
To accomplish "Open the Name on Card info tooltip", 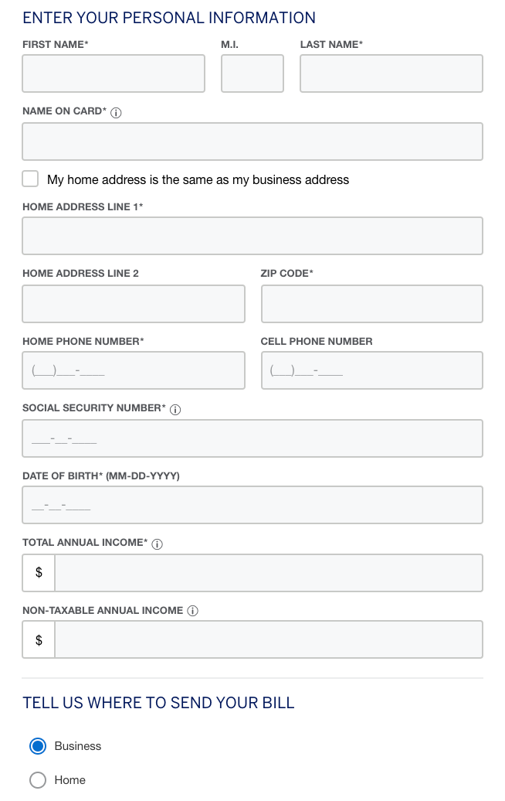I will click(116, 111).
